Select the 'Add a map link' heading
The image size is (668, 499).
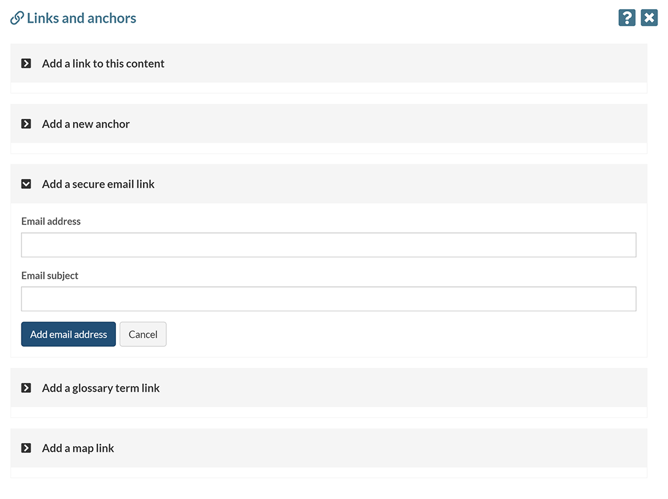(78, 448)
